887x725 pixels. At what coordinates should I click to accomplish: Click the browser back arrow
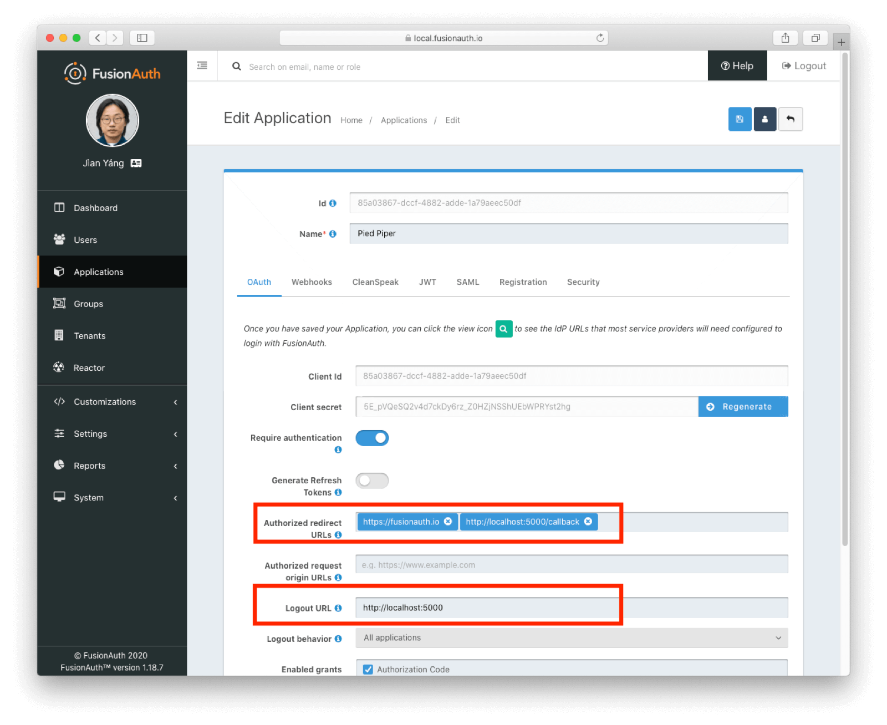pyautogui.click(x=98, y=38)
